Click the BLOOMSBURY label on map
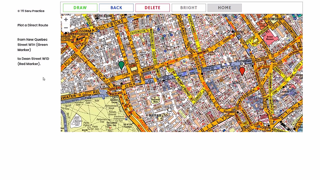 click(x=274, y=19)
